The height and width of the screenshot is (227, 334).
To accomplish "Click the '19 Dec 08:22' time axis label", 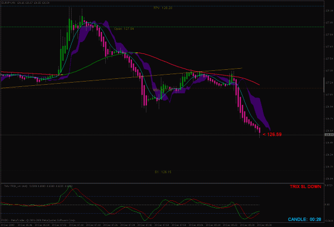I will [230, 225].
